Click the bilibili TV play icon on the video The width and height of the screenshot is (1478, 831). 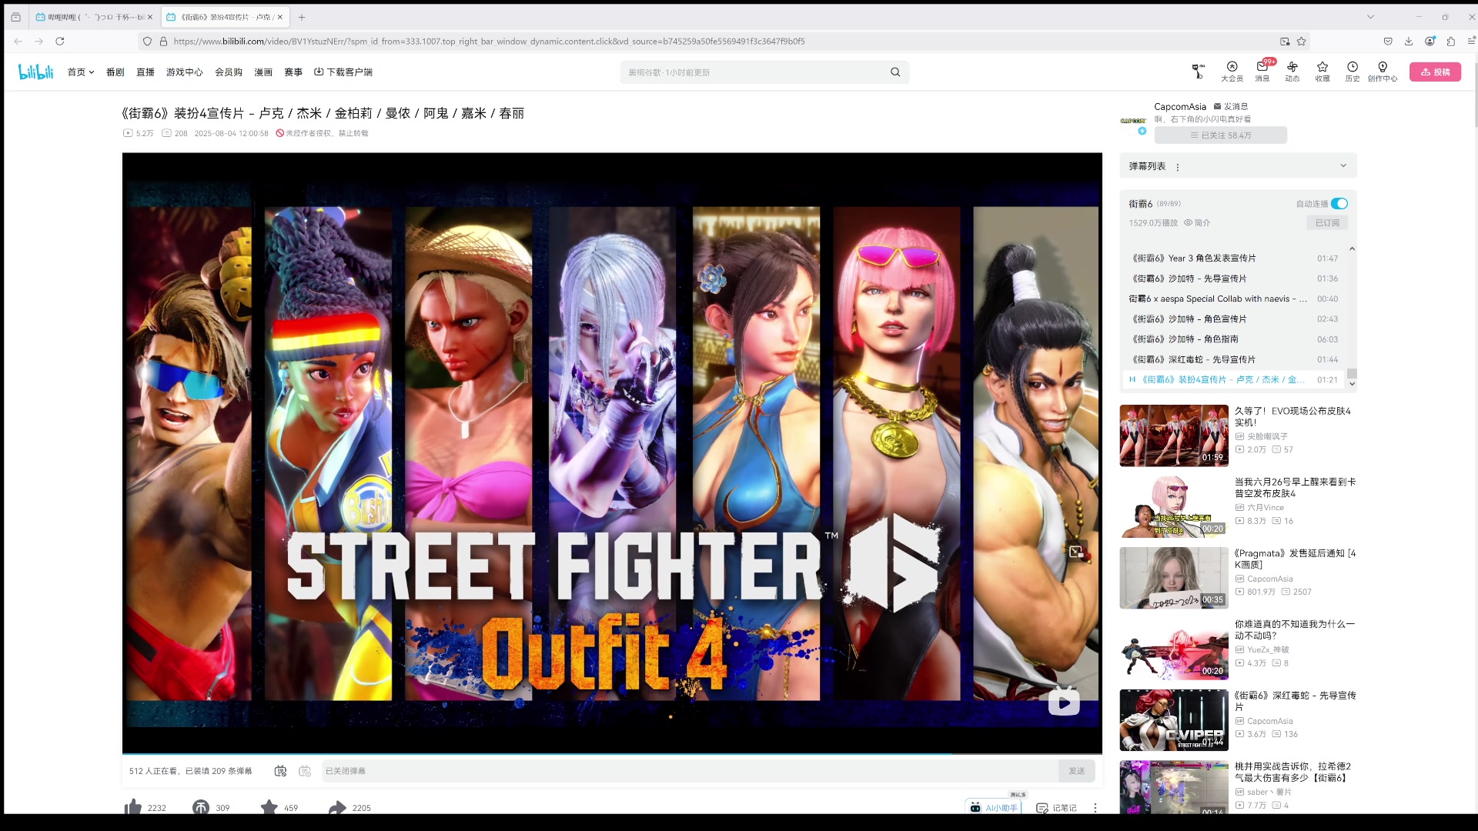click(x=1064, y=701)
